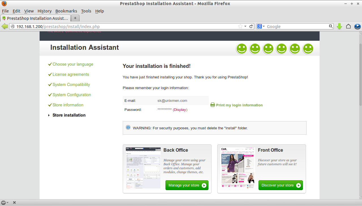Click the Firefox back arrow button
Image resolution: width=362 pixels, height=206 pixels.
[5, 26]
